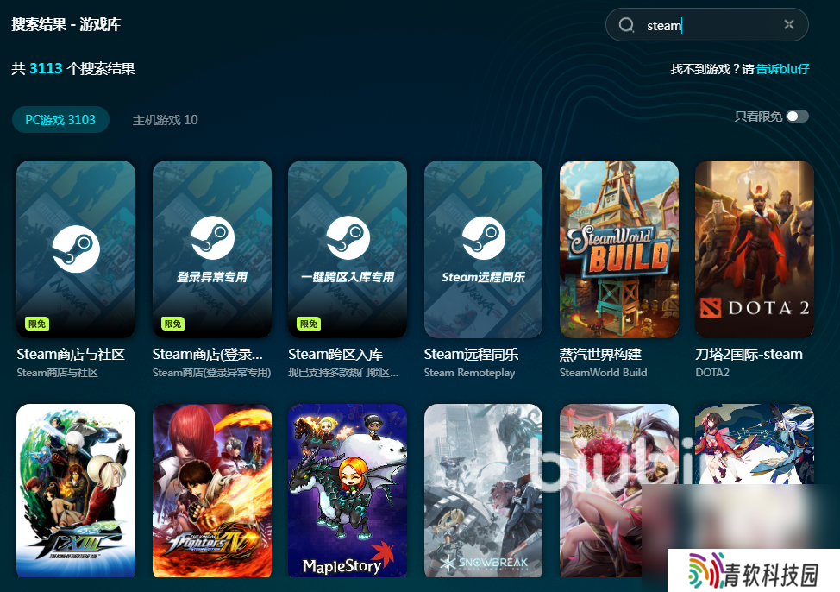Click the 搜索结果 - 游戏库 heading
The width and height of the screenshot is (840, 592).
pos(66,25)
